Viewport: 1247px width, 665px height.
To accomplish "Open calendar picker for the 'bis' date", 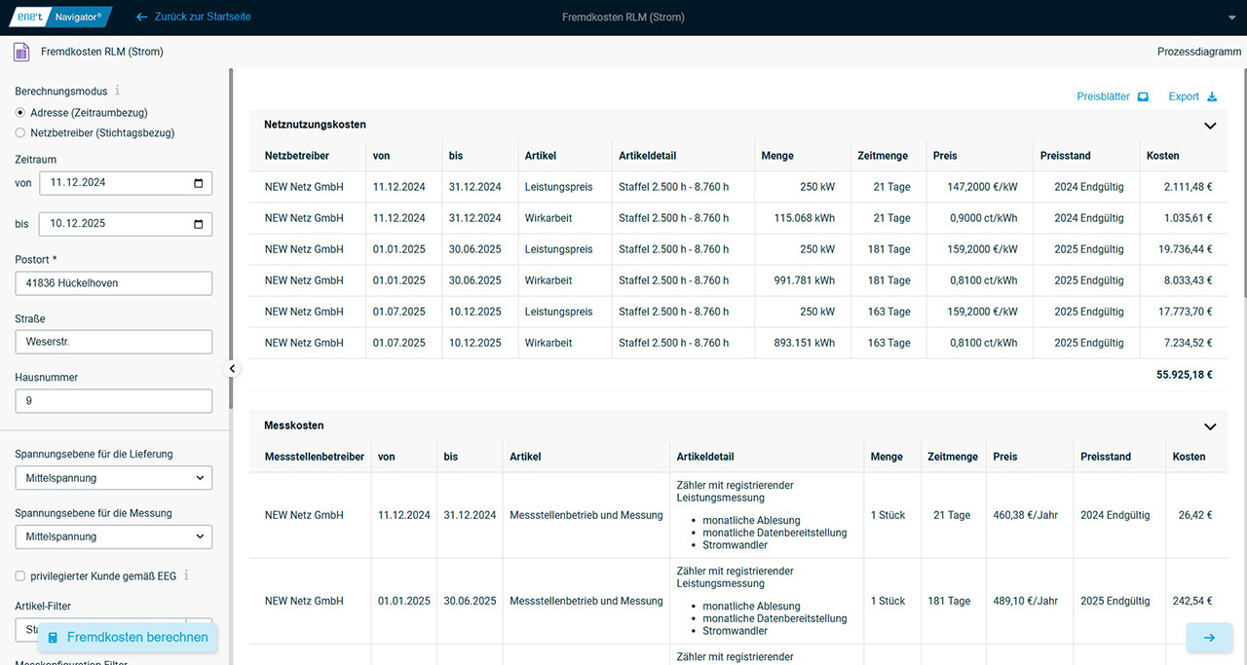I will [x=199, y=224].
